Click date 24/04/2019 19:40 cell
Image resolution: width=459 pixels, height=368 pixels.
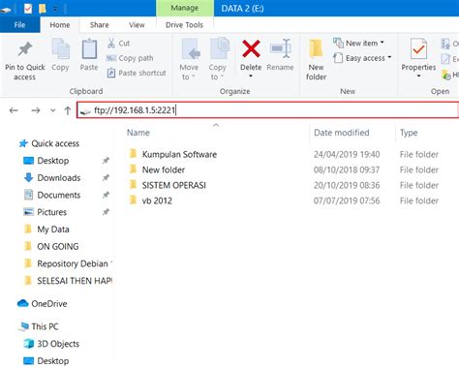(x=347, y=154)
